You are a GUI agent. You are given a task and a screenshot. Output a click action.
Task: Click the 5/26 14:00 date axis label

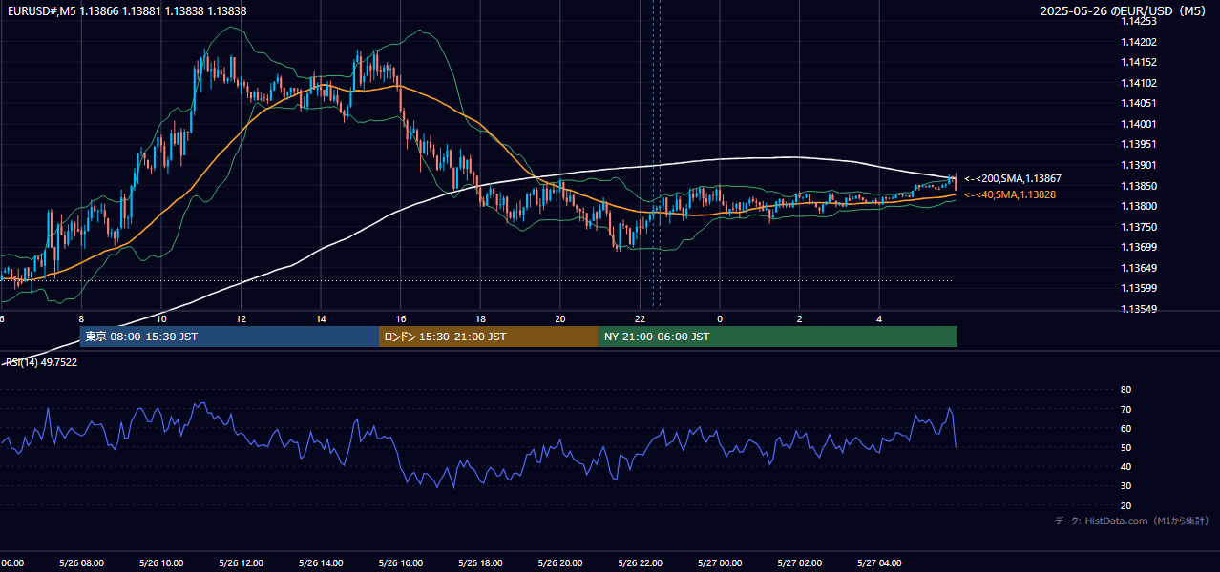coord(321,562)
